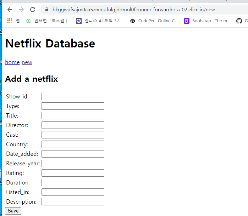This screenshot has width=248, height=216.
Task: Focus the Cast input field
Action: tap(73, 135)
